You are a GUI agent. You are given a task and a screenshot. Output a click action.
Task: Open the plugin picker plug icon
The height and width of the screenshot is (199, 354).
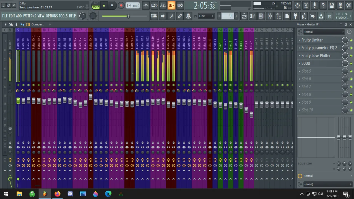click(295, 16)
